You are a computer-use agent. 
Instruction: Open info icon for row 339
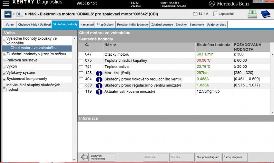[99, 86]
